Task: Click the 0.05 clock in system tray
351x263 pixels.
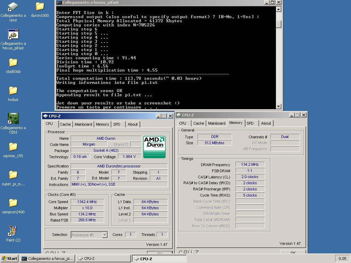Action: pyautogui.click(x=342, y=259)
